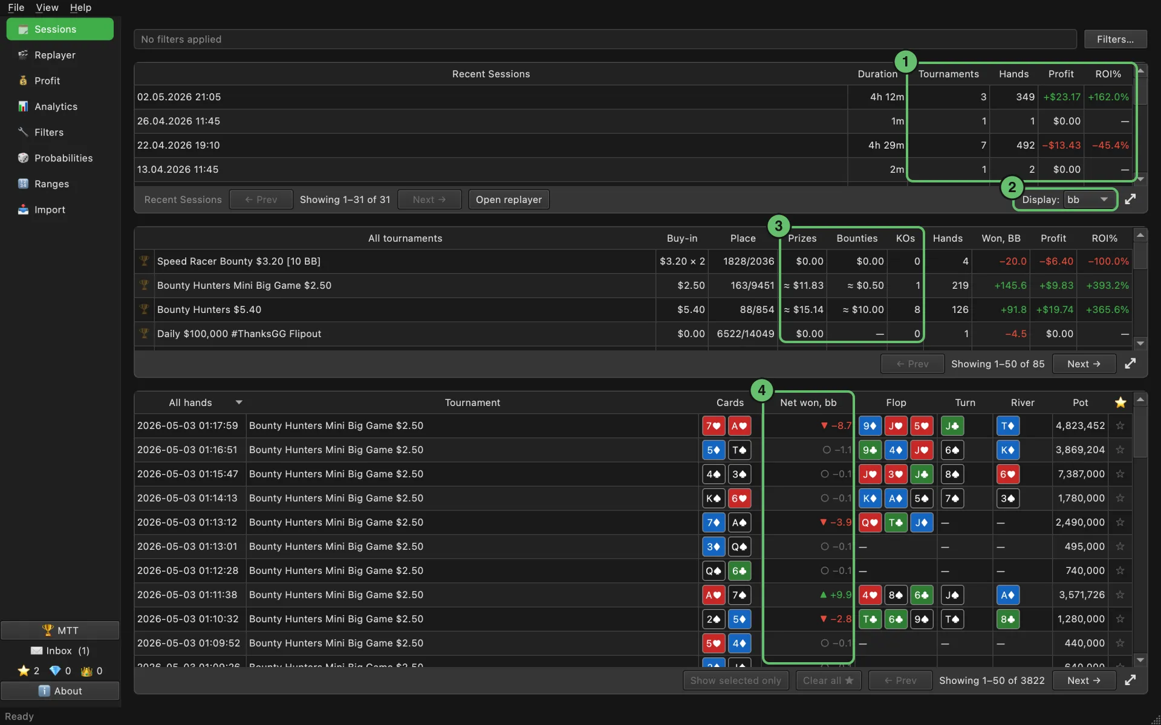Viewport: 1161px width, 725px height.
Task: Click the Recent Sessions vertical scrollbar
Action: [1140, 124]
